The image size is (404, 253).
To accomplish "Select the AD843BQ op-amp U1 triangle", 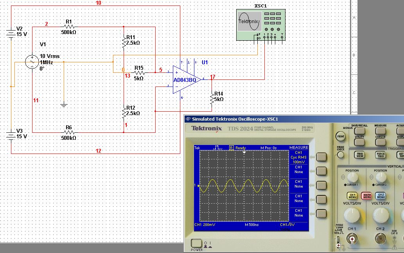I will coord(186,80).
